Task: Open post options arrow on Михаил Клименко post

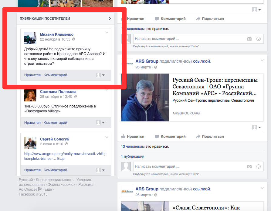Action: point(107,32)
